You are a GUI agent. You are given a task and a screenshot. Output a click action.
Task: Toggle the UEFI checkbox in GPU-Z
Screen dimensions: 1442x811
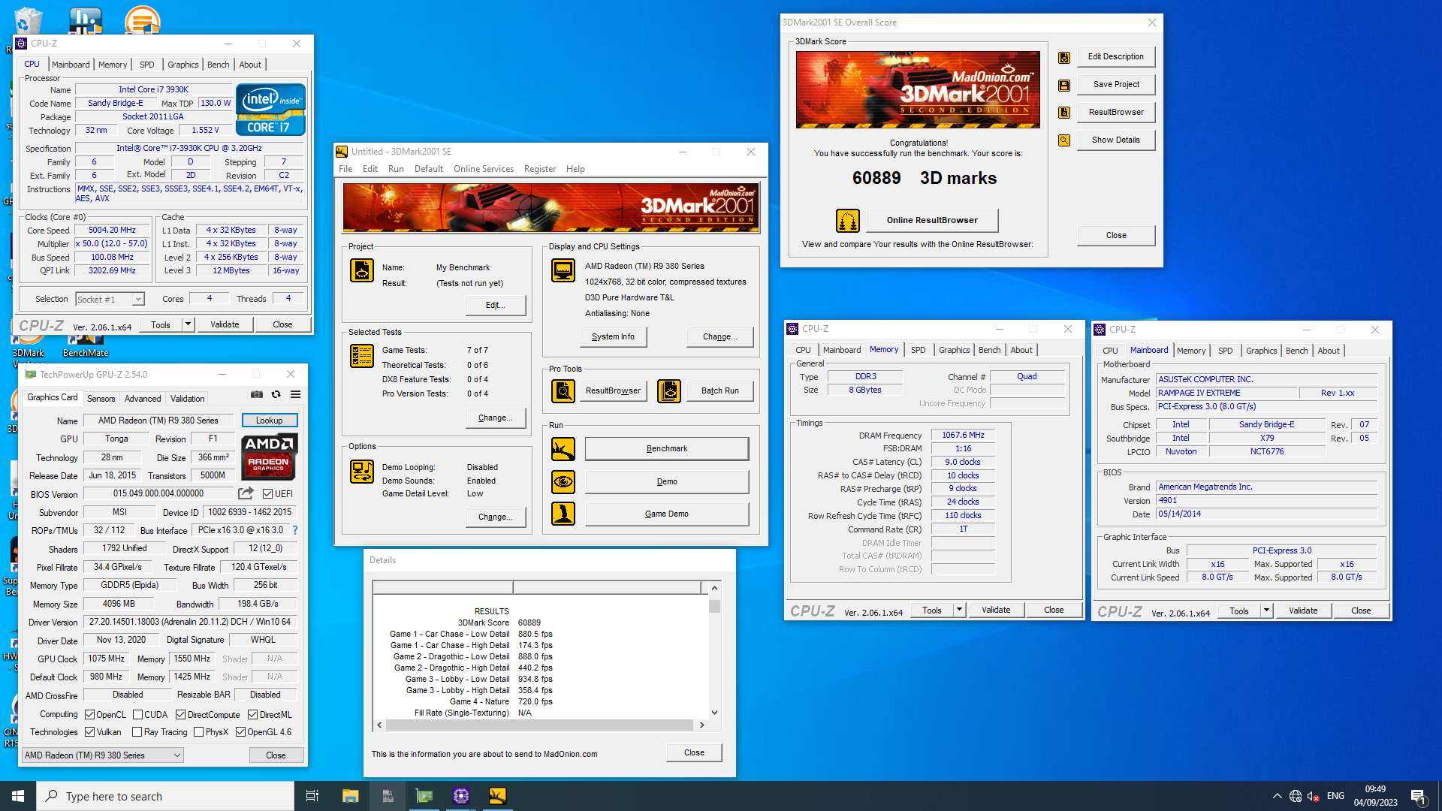tap(268, 494)
